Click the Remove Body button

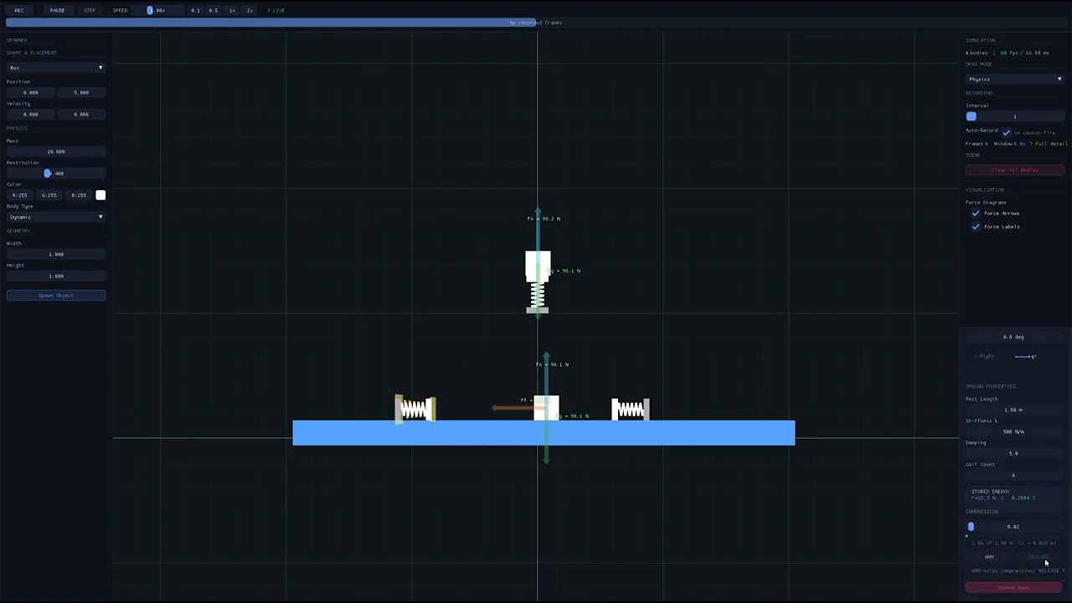tap(1013, 587)
